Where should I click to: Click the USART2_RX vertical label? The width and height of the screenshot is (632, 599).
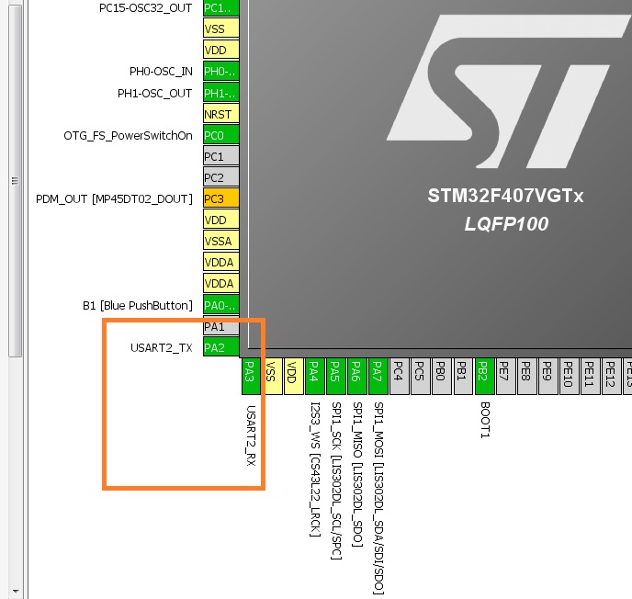click(x=251, y=435)
